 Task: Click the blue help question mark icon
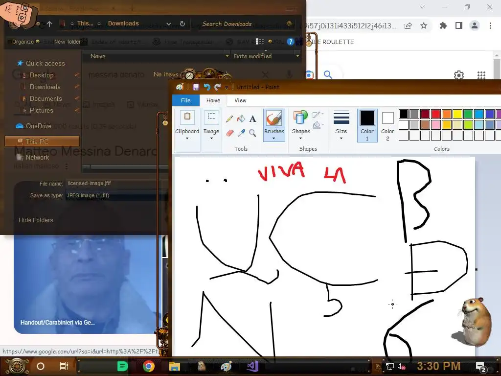290,42
